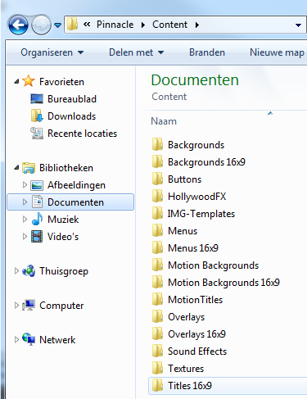Select the Video's library film icon

pos(37,237)
